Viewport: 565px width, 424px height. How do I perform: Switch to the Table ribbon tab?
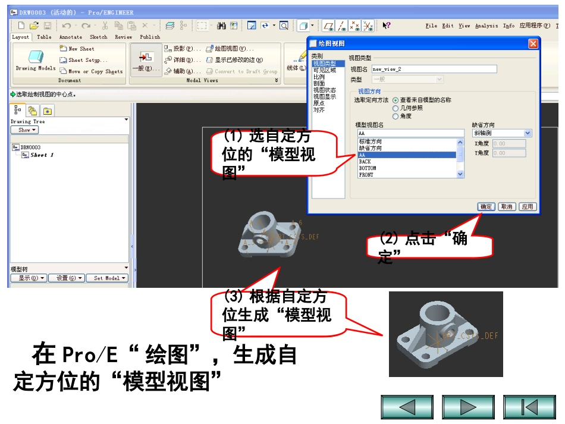click(x=44, y=37)
